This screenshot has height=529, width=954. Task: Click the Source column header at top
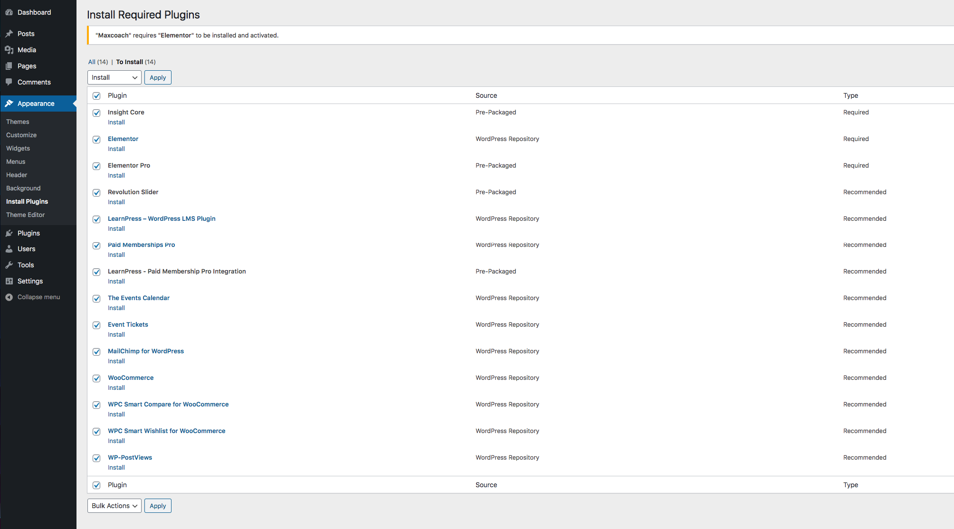(486, 95)
